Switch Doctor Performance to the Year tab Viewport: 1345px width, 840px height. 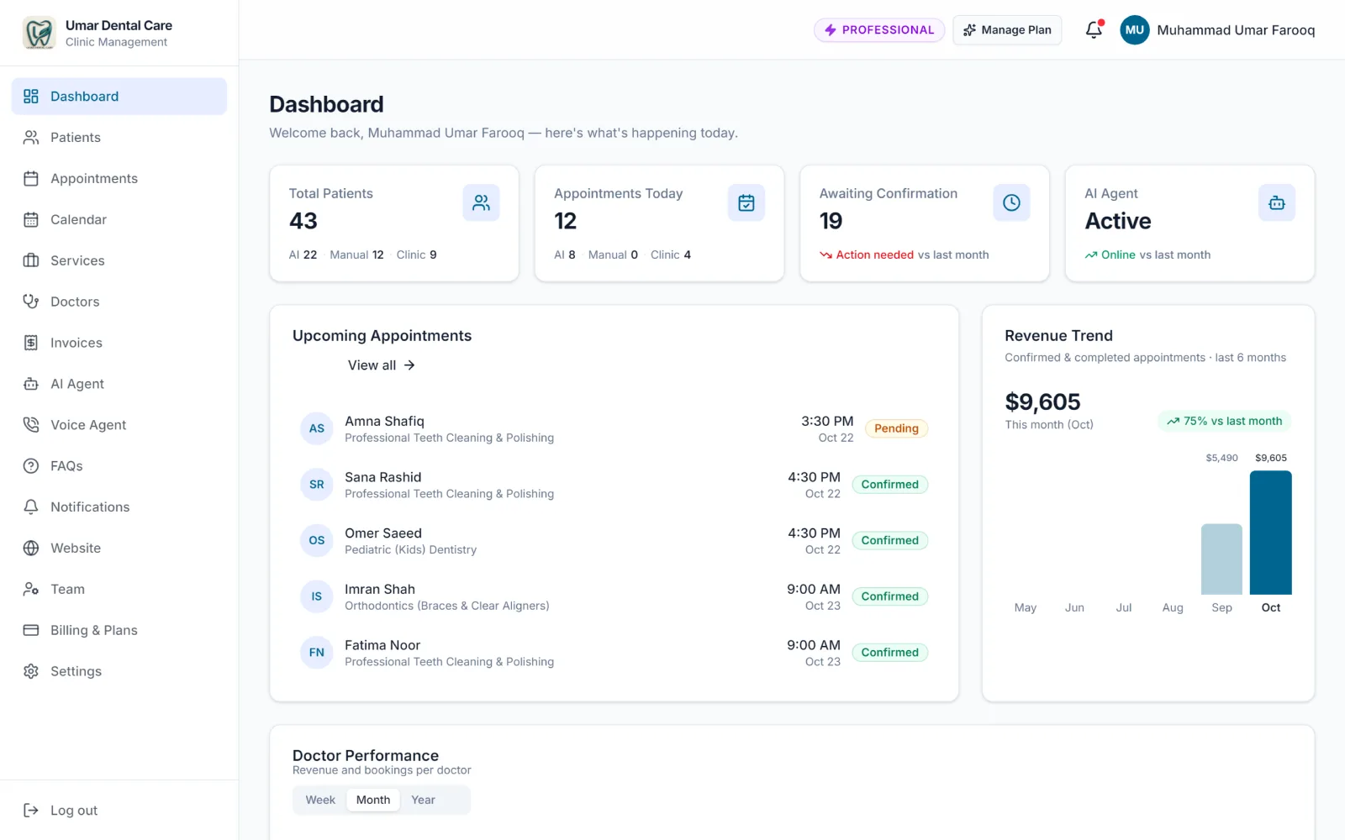pos(423,801)
